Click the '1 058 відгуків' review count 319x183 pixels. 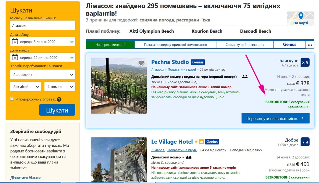point(288,145)
